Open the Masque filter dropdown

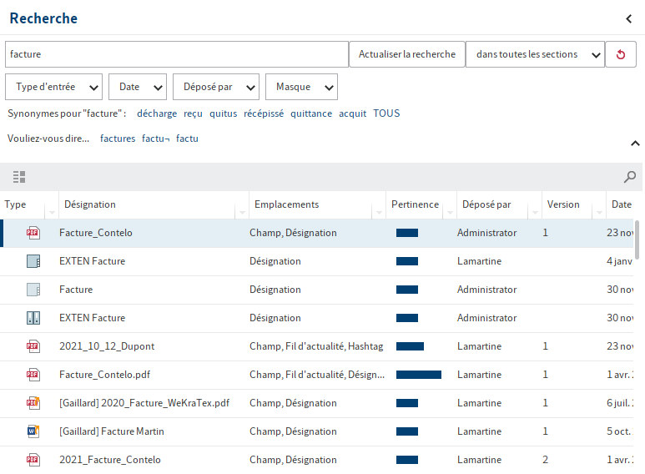coord(301,87)
